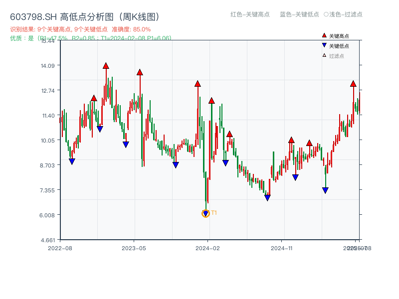This screenshot has width=399, height=299.
Task: Click the red triangle icon beside 关键高点 legend
Action: click(x=323, y=35)
